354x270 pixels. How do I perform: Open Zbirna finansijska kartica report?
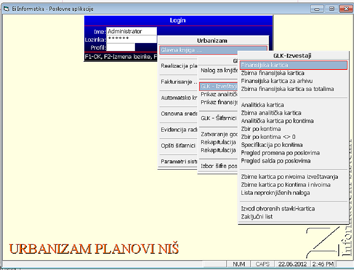[x=272, y=73]
